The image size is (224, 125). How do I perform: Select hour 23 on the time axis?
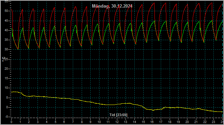tap(213, 122)
